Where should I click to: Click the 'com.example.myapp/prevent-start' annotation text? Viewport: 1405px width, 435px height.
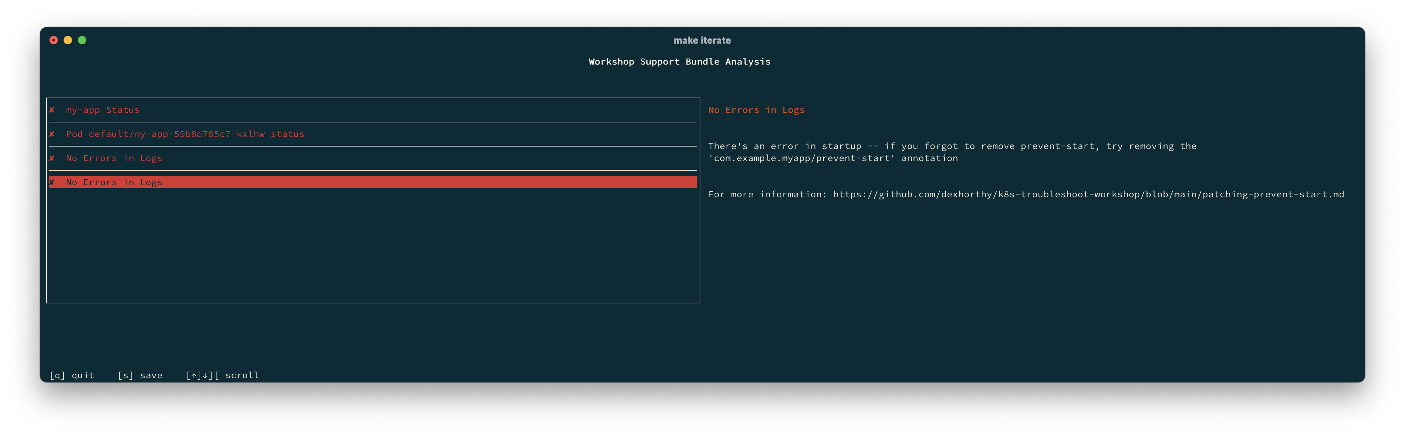(x=801, y=159)
